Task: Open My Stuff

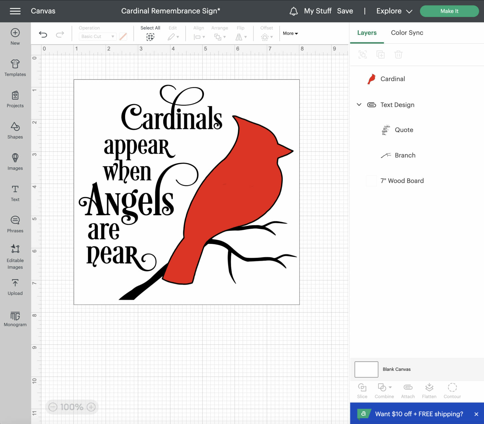Action: (318, 11)
